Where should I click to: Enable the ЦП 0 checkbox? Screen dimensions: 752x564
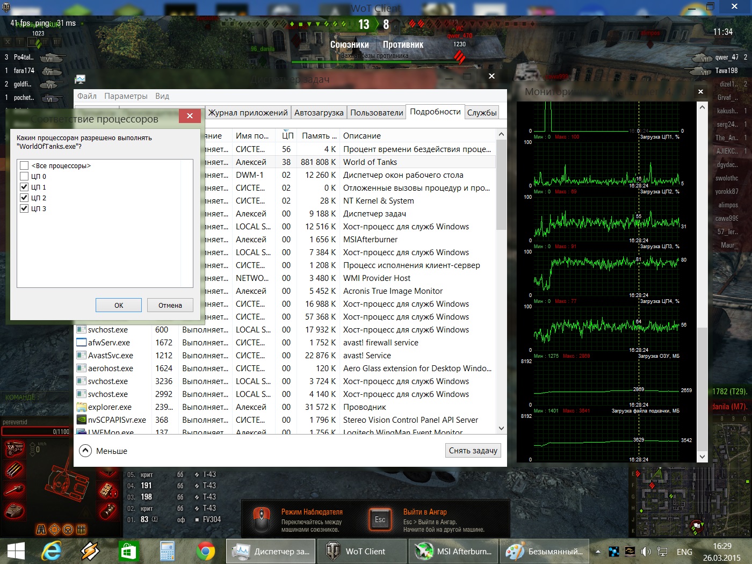[24, 176]
